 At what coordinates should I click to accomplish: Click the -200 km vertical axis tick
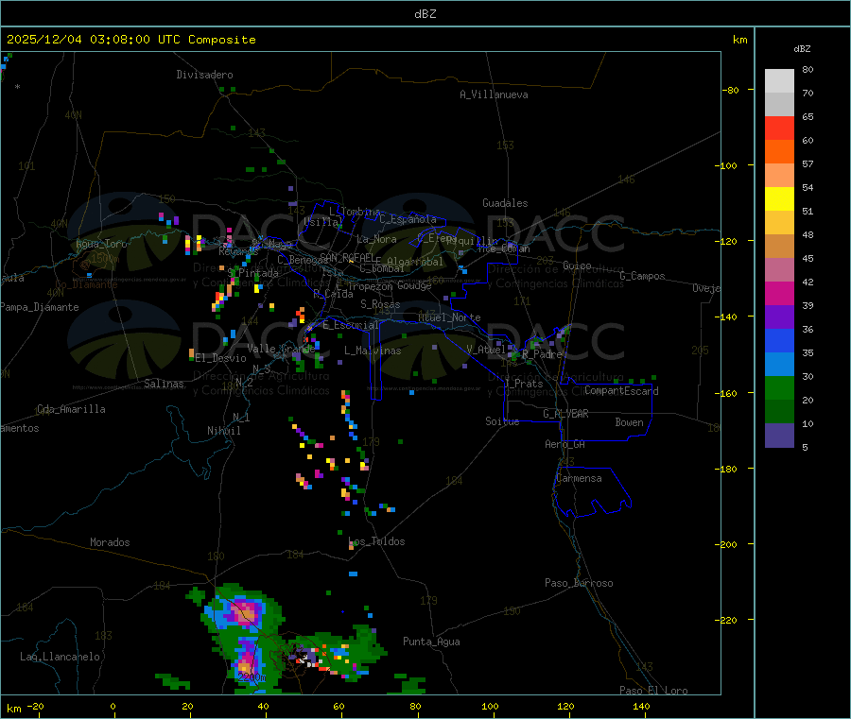(x=728, y=544)
